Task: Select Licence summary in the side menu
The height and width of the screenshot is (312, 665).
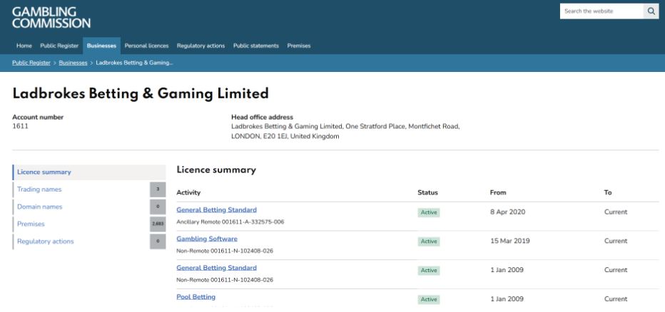Action: click(x=89, y=172)
